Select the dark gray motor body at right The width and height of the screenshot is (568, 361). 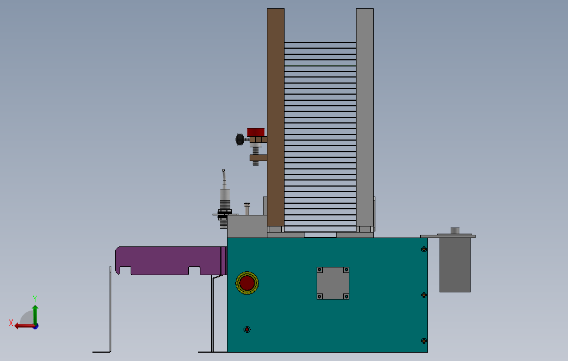point(455,265)
